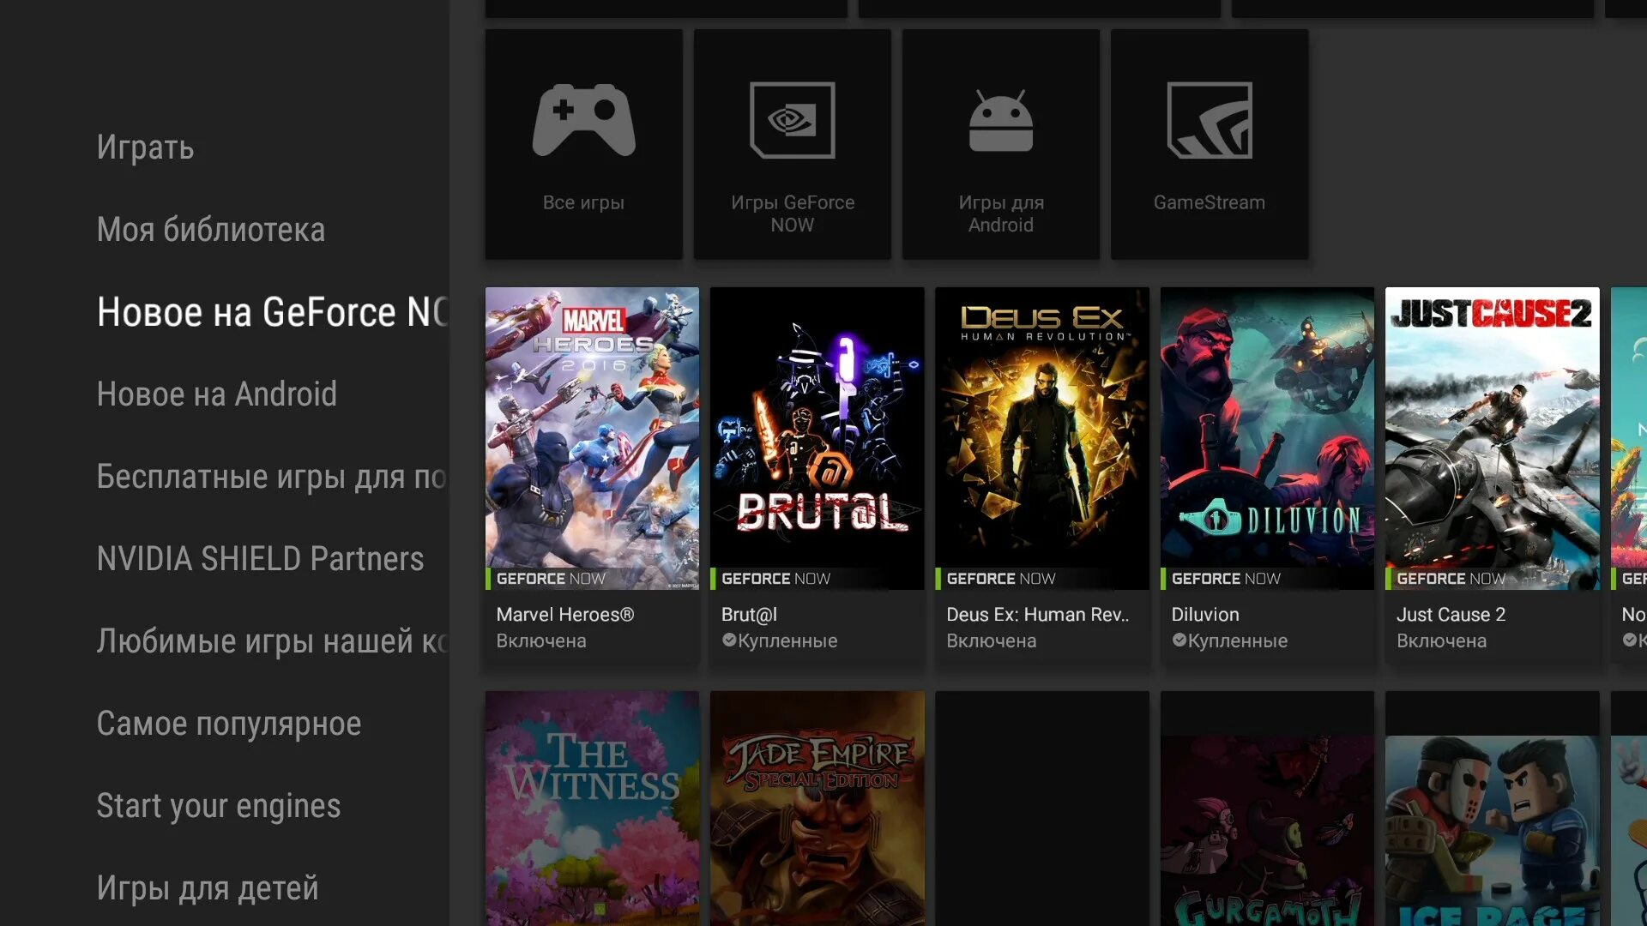
Task: Open NVIDIA SHIELD Partners category
Action: click(x=260, y=559)
